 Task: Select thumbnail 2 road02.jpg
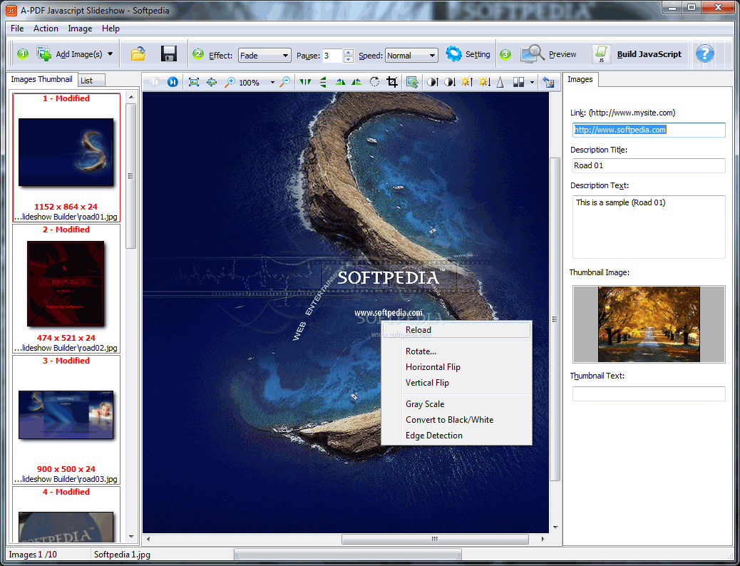point(66,289)
